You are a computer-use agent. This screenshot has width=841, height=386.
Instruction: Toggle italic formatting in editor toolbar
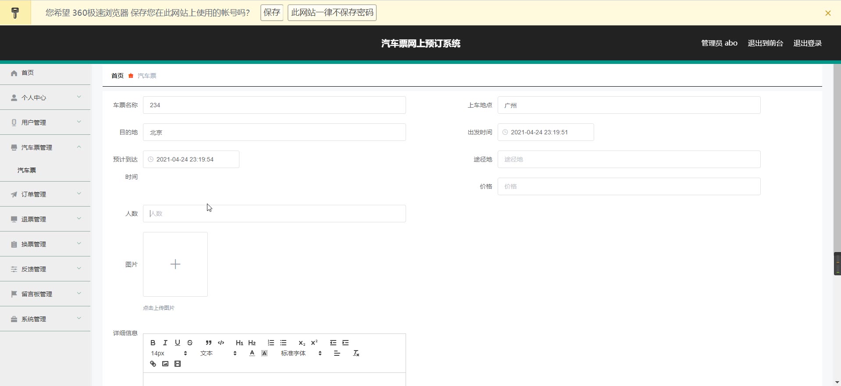tap(165, 343)
